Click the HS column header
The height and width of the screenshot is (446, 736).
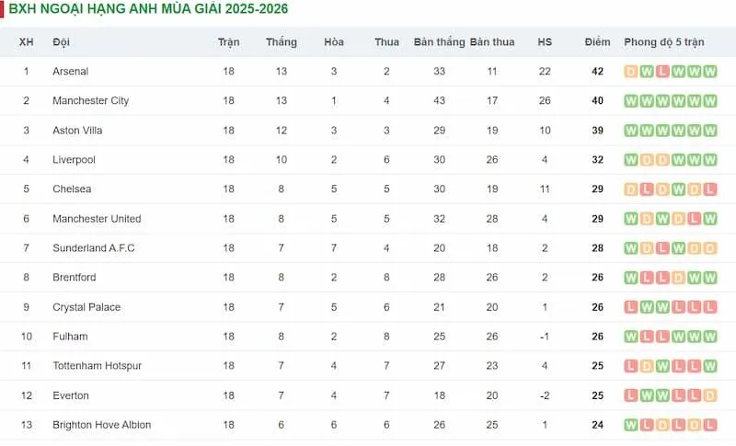click(545, 42)
